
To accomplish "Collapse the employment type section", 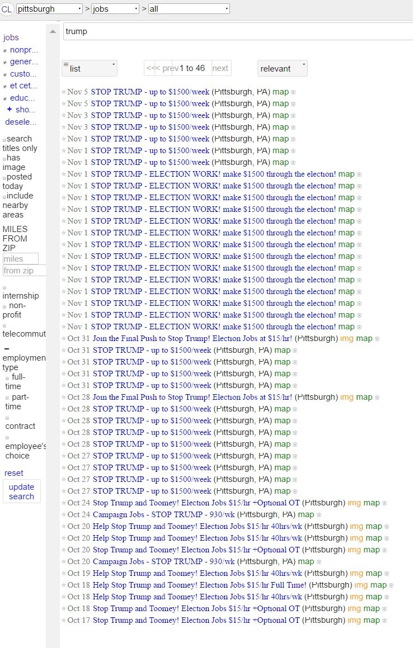I will click(7, 349).
